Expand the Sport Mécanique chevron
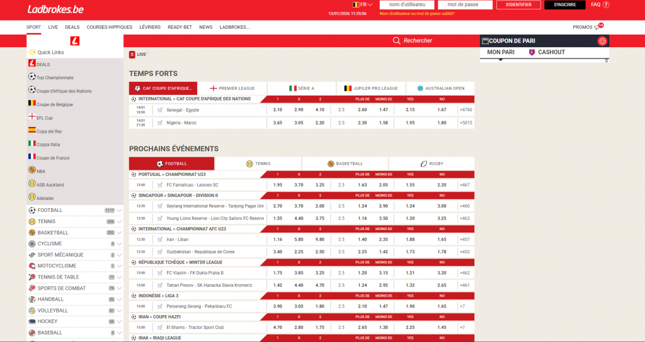The width and height of the screenshot is (645, 342). (119, 255)
